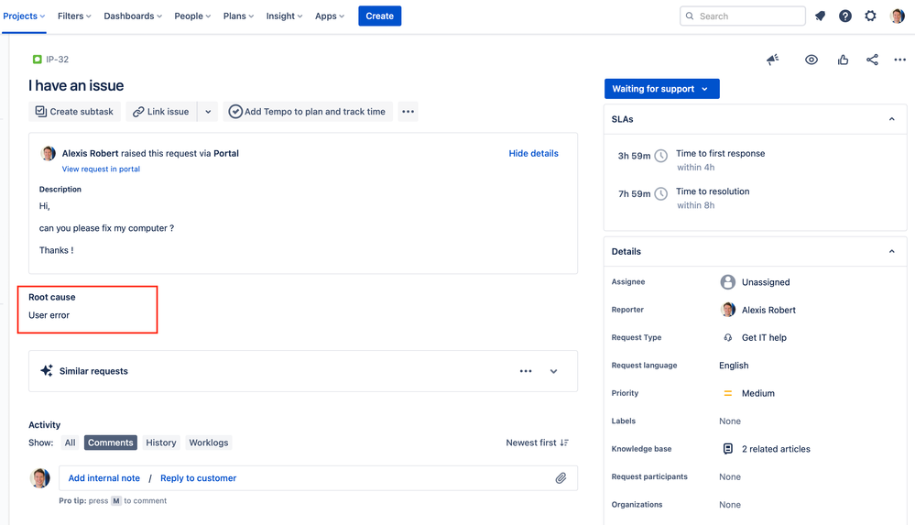Toggle Newest first sort order
915x525 pixels.
(537, 443)
